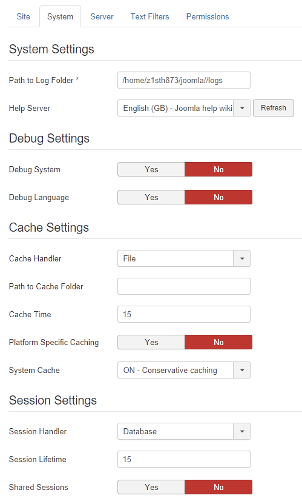
Task: Enable Shared Sessions with Yes
Action: click(151, 487)
